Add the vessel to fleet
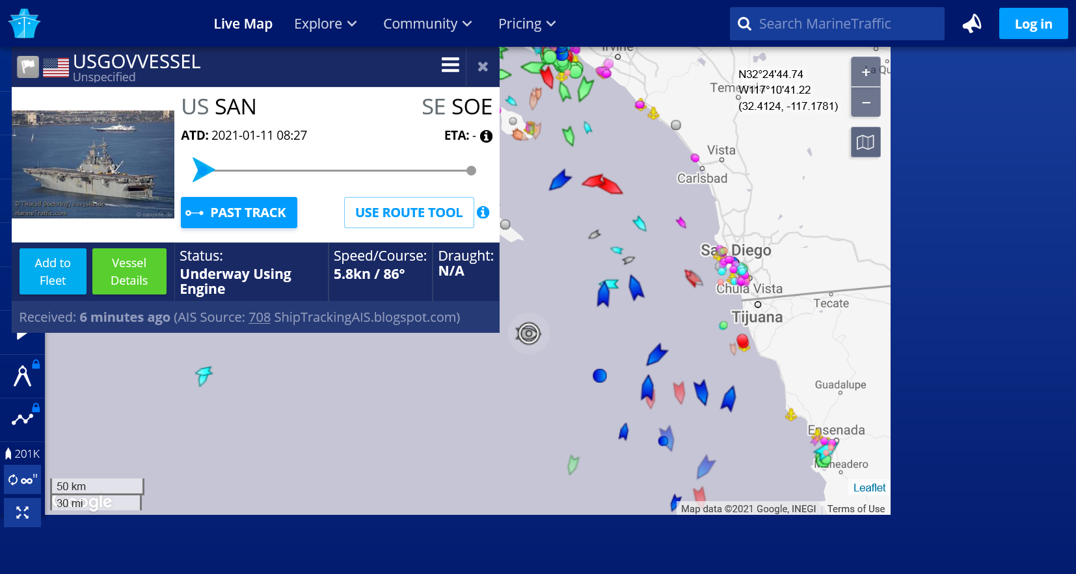Image resolution: width=1076 pixels, height=574 pixels. [53, 272]
